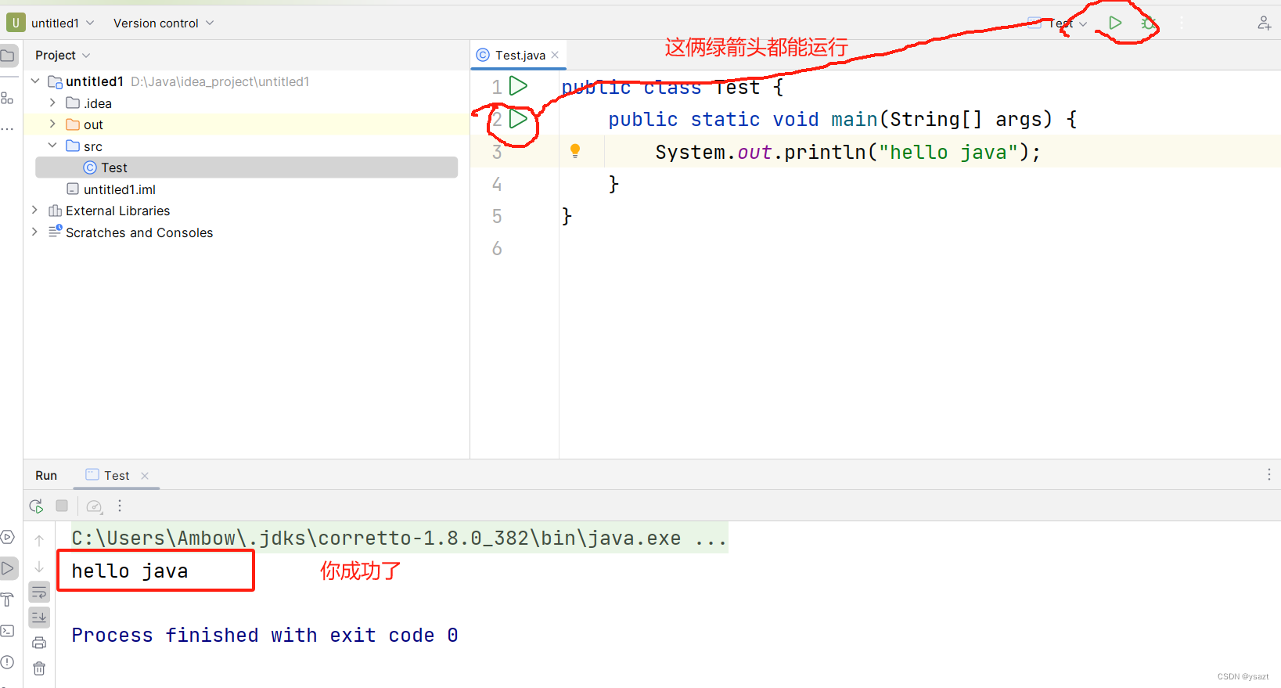Click the run gutter arrow on line 2
Viewport: 1281px width, 688px height.
pyautogui.click(x=518, y=119)
